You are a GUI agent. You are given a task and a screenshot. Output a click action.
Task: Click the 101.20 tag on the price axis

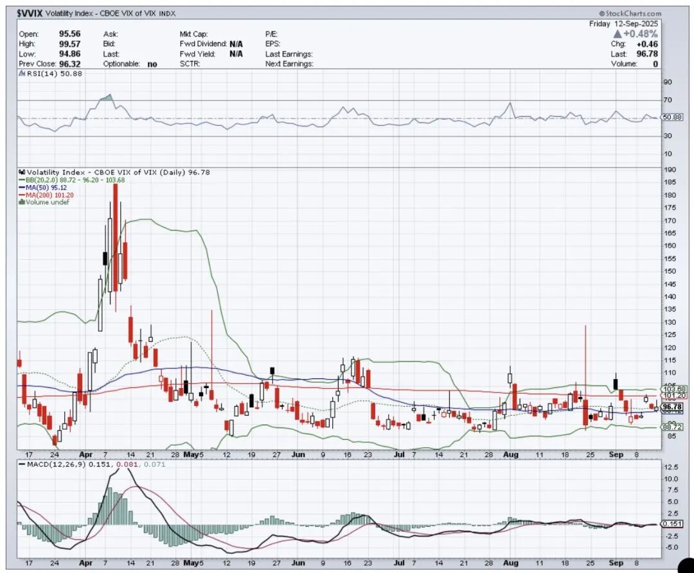675,395
